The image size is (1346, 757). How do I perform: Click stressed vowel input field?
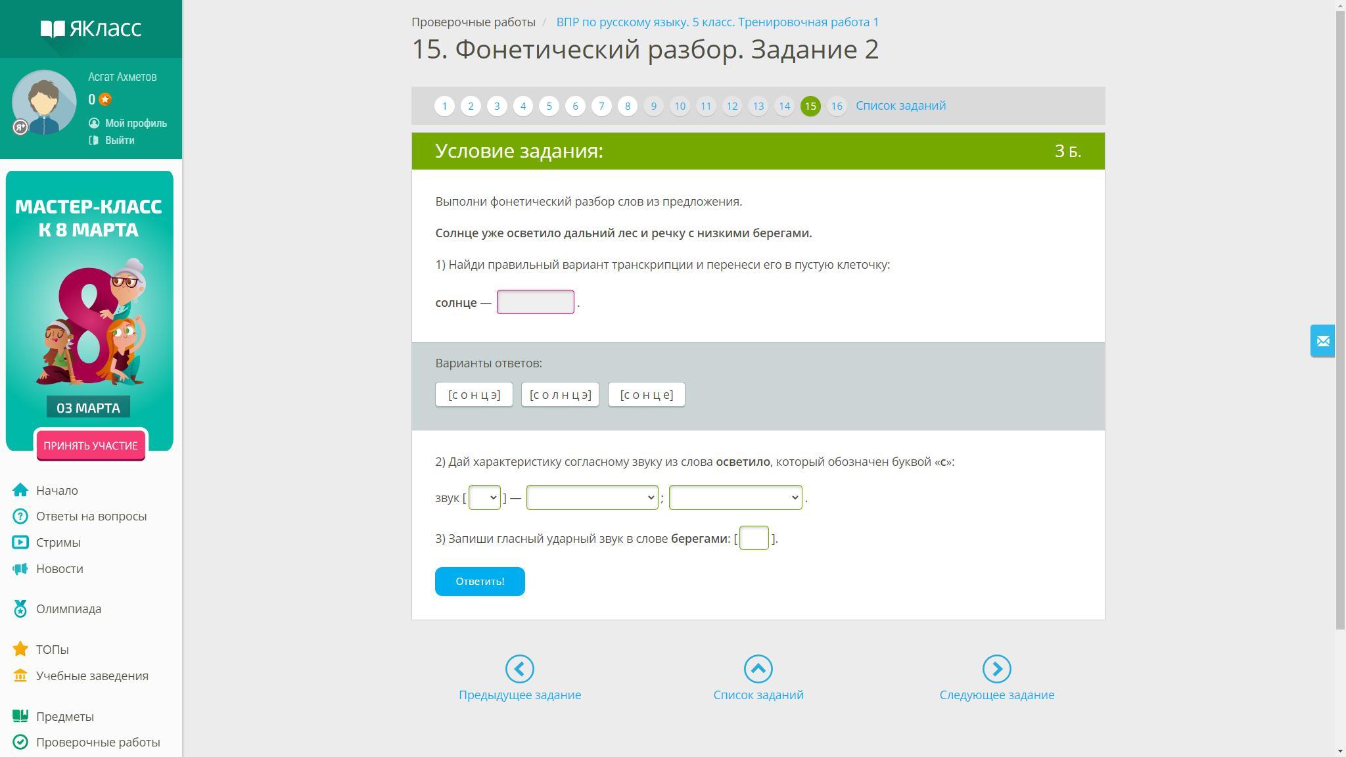pyautogui.click(x=753, y=538)
